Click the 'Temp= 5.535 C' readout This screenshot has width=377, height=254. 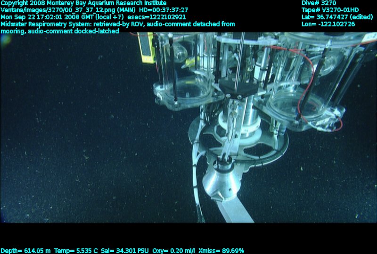click(x=76, y=251)
